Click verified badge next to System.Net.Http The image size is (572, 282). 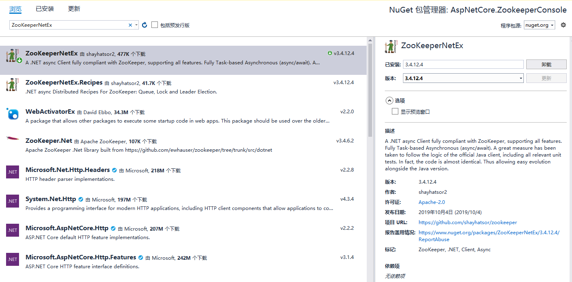click(81, 199)
